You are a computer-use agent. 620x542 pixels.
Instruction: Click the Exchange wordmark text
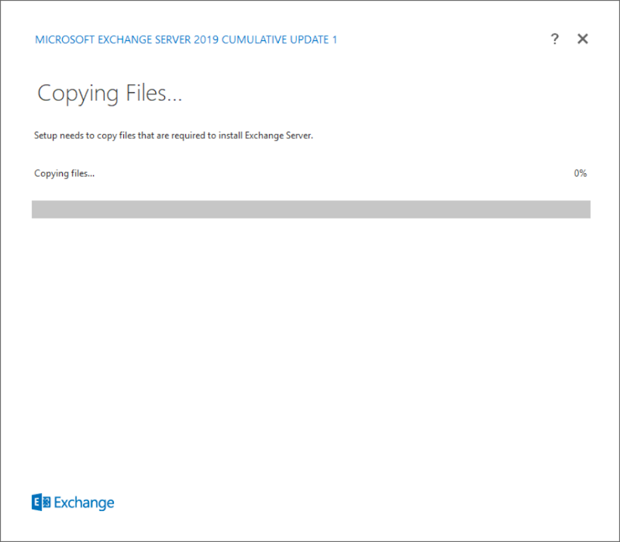(x=84, y=503)
